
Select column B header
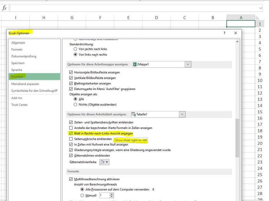213,18
